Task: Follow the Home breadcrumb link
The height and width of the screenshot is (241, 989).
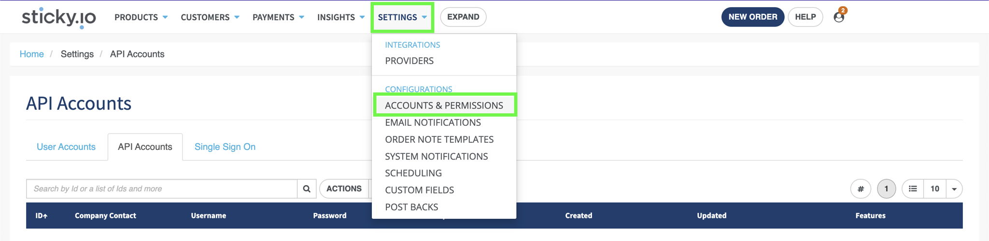Action: point(32,54)
